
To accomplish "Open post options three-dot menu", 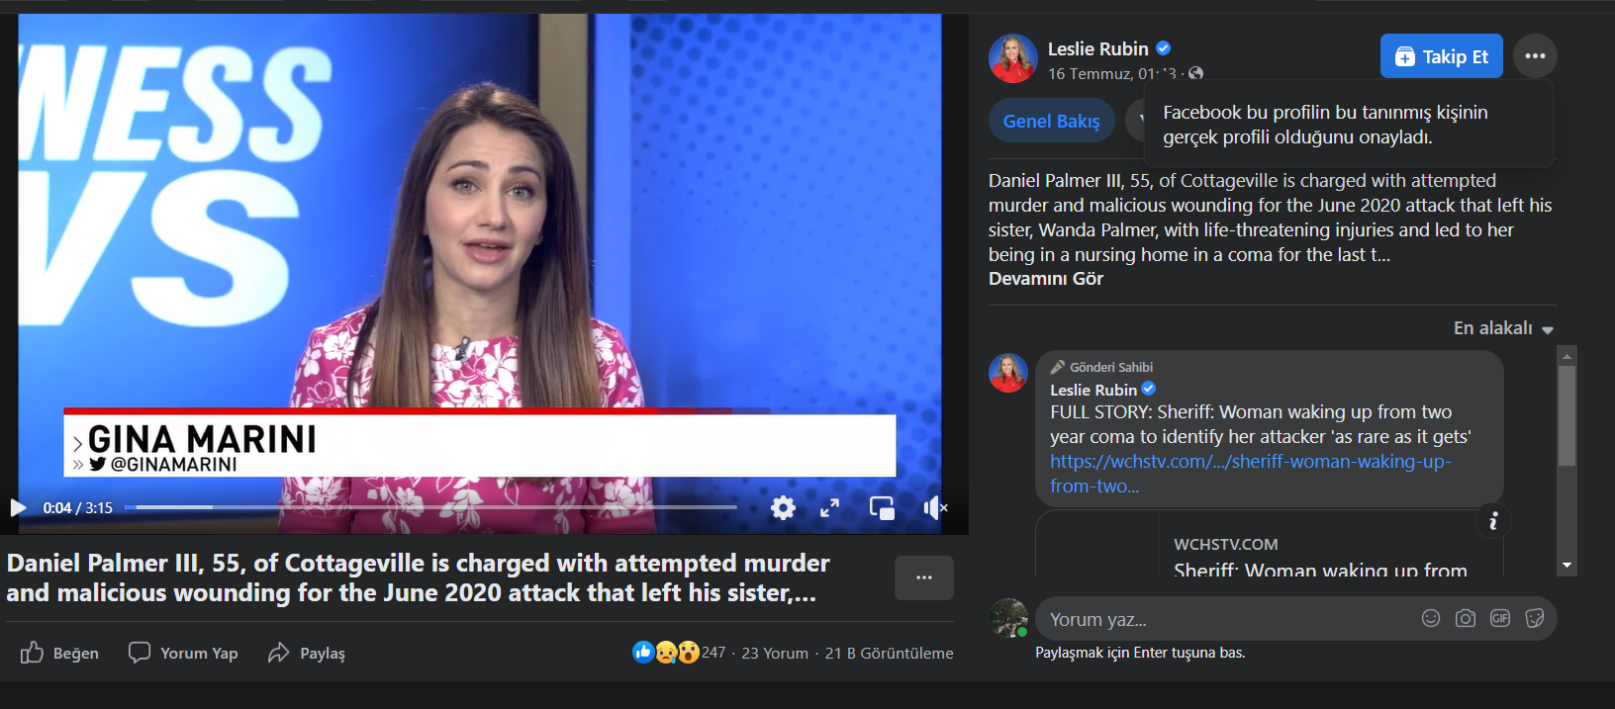I will click(x=1535, y=56).
